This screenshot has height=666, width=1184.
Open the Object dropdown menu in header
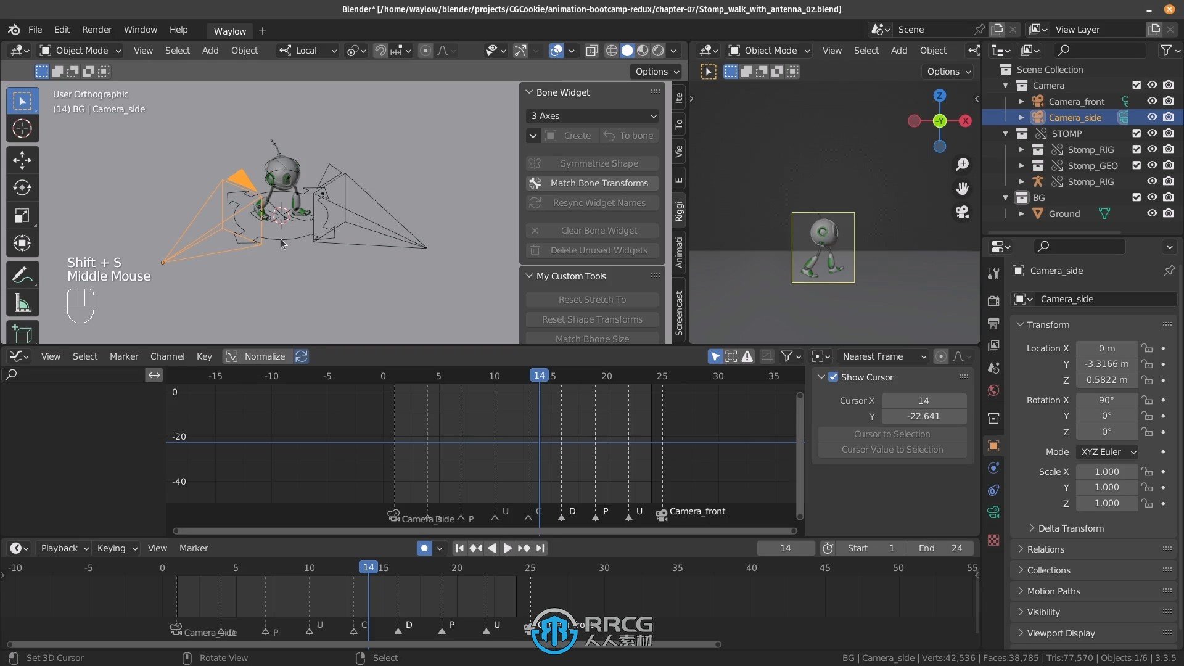point(244,51)
